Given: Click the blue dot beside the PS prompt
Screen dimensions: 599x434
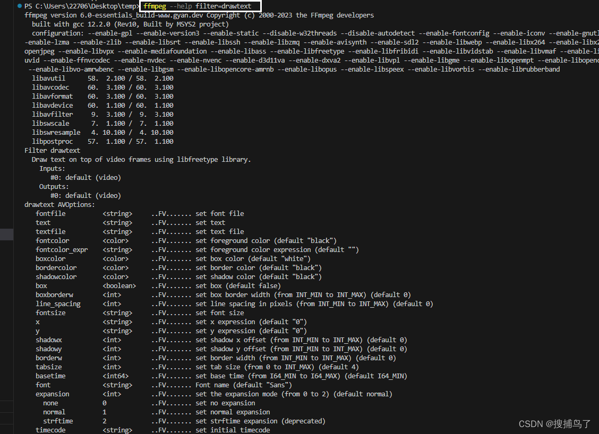Looking at the screenshot, I should (x=20, y=6).
